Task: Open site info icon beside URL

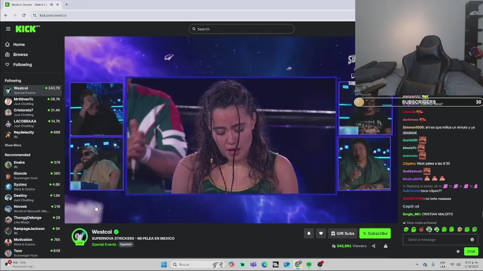Action: 35,15
